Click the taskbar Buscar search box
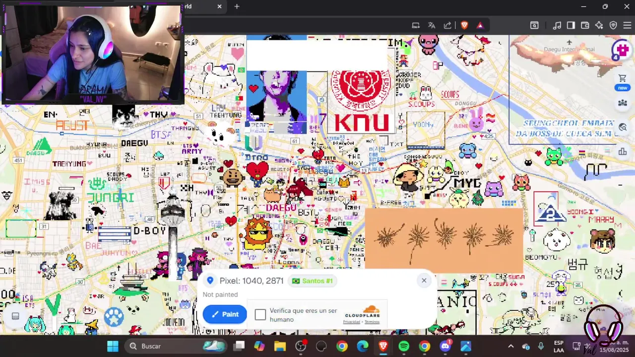 tap(175, 346)
